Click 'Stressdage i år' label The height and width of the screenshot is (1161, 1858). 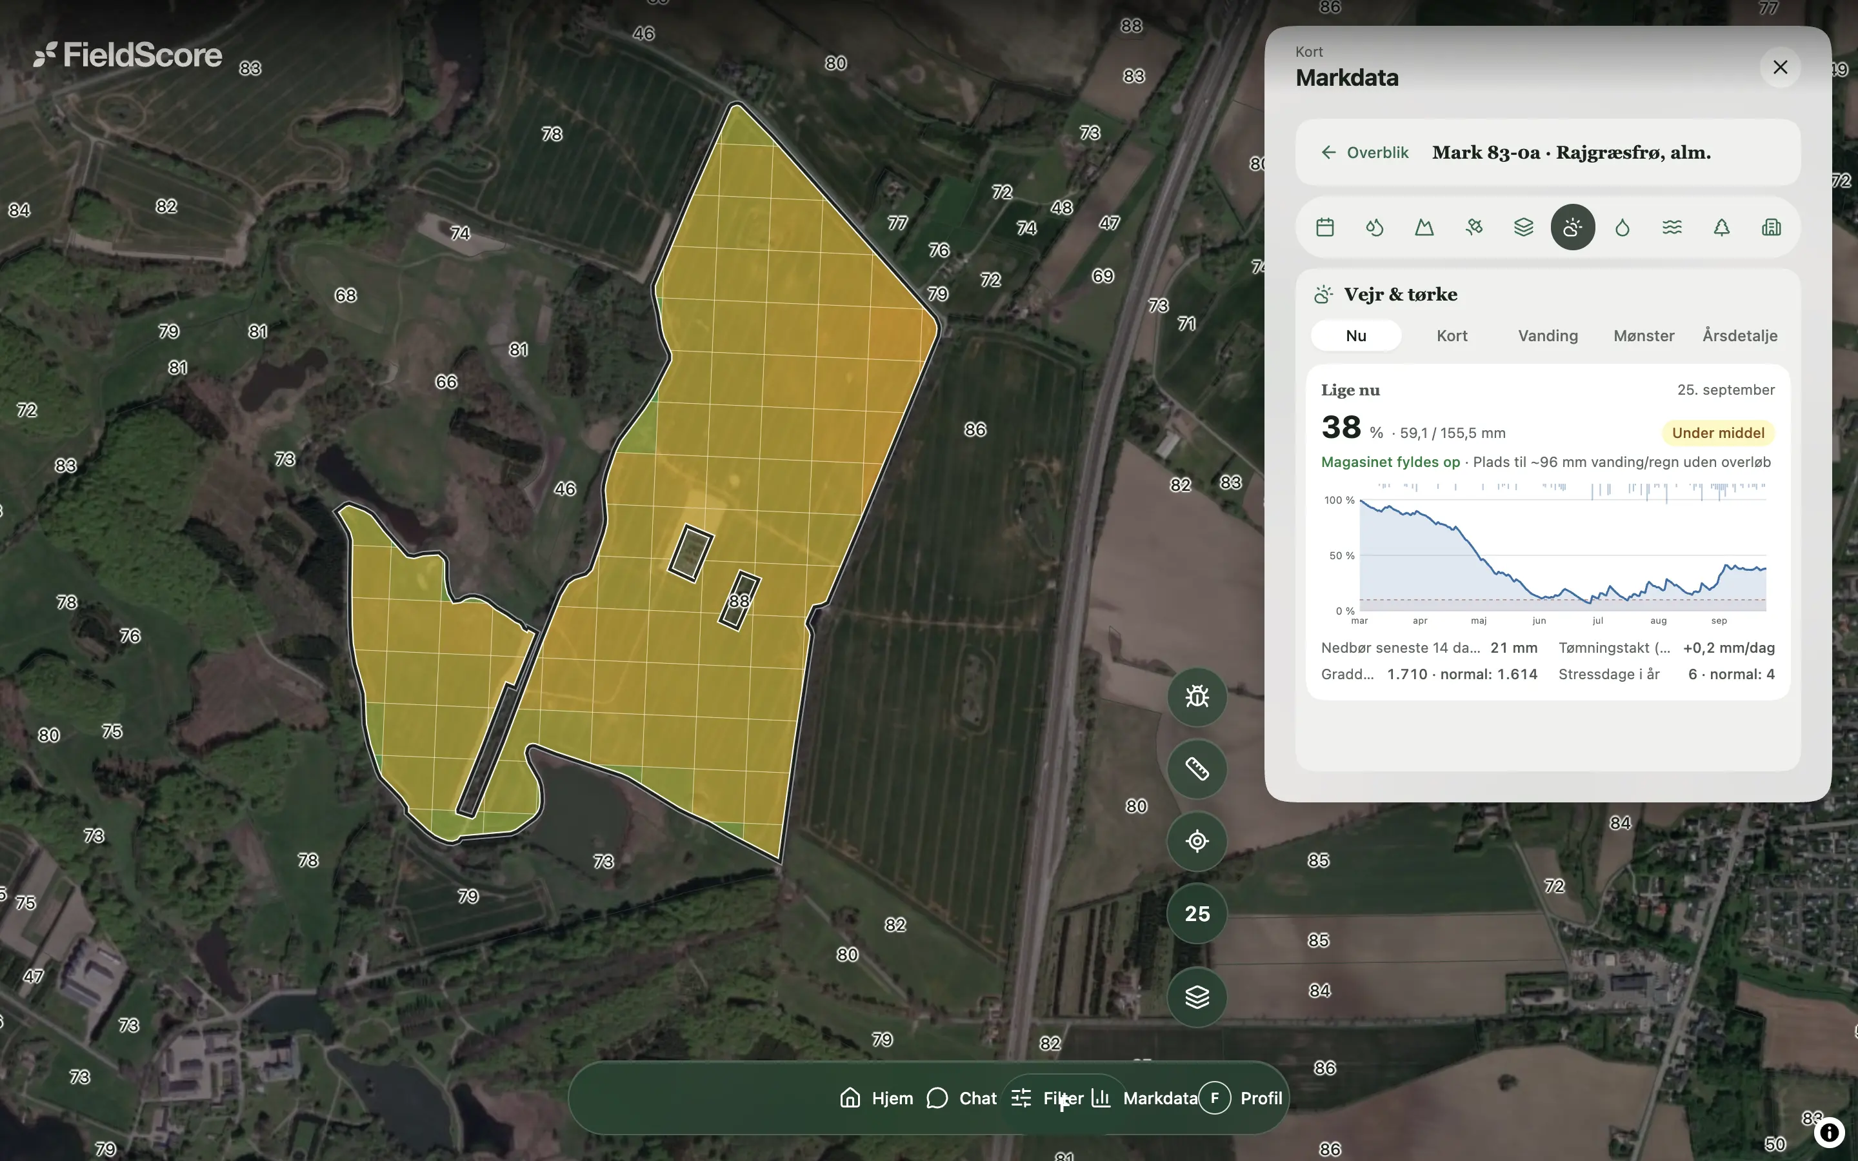coord(1608,674)
